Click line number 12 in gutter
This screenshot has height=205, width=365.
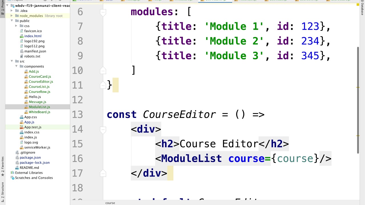pyautogui.click(x=77, y=100)
